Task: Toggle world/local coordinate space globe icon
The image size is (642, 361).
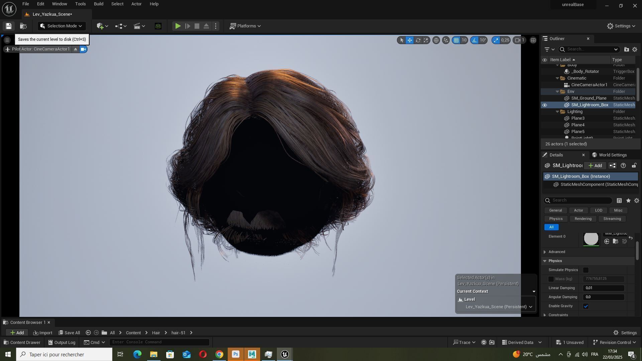Action: (x=436, y=40)
